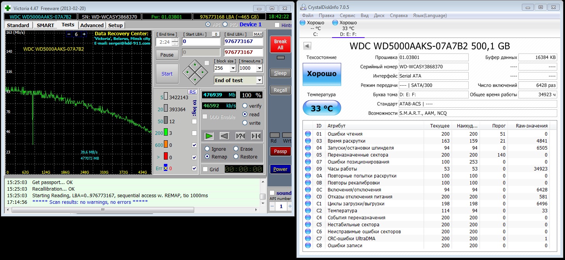The width and height of the screenshot is (565, 260).
Task: Check the 50 ms to-log checkbox
Action: pos(194,121)
